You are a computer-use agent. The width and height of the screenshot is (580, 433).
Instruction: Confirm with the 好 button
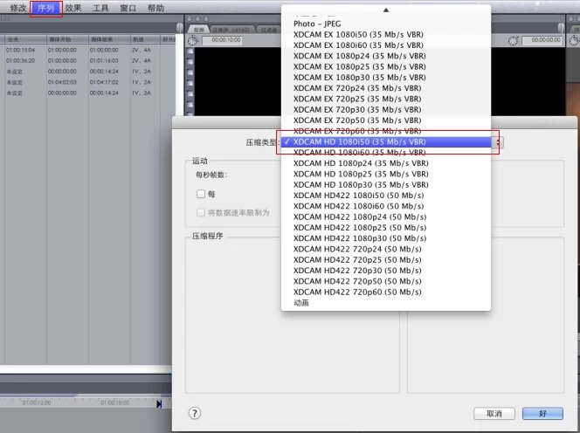(x=542, y=414)
